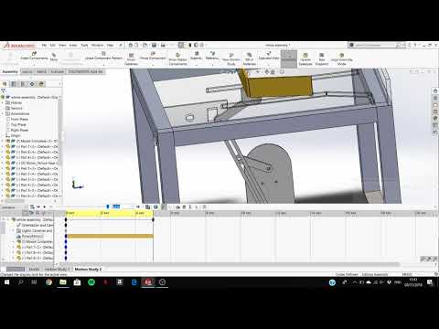Viewport: 439px width, 329px height.
Task: Select Orientation and Camera Views item
Action: 35,225
